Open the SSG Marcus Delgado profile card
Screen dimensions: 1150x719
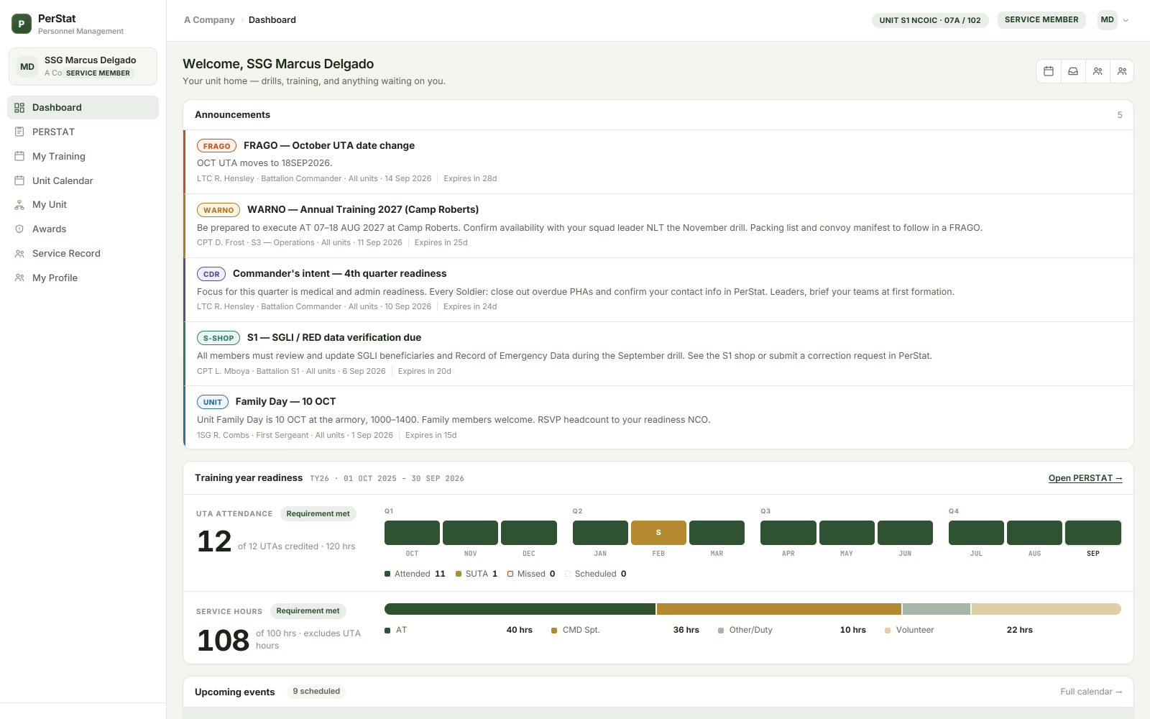[x=83, y=66]
